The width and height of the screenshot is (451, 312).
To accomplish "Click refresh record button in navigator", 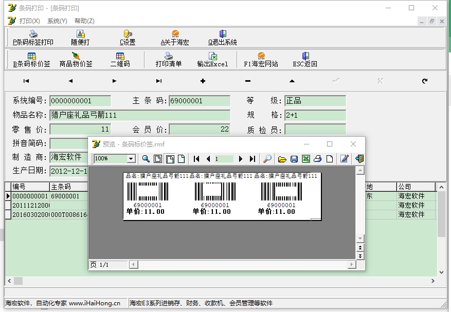I will (425, 81).
